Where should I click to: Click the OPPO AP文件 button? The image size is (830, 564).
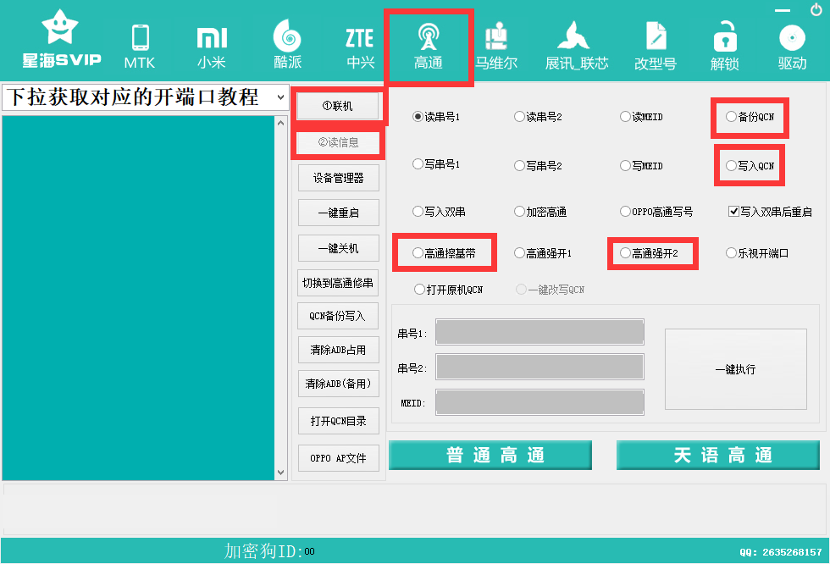tap(338, 458)
